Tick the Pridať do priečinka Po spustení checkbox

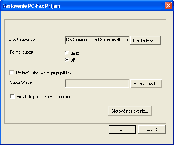point(12,97)
